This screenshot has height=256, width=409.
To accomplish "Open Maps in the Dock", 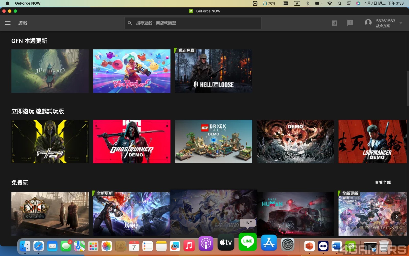I will (79, 246).
